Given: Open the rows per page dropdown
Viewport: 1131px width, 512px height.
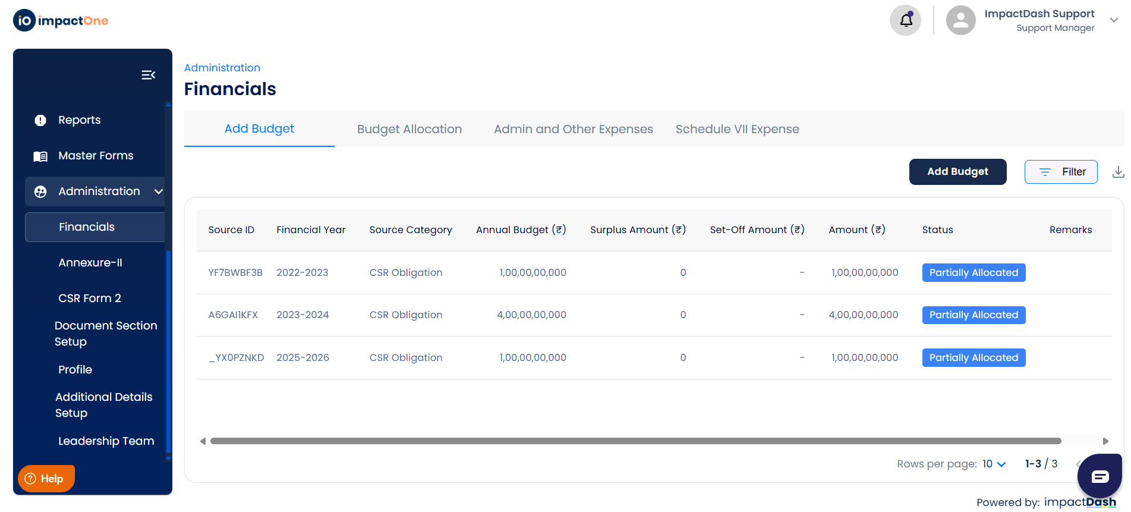Looking at the screenshot, I should coord(994,464).
